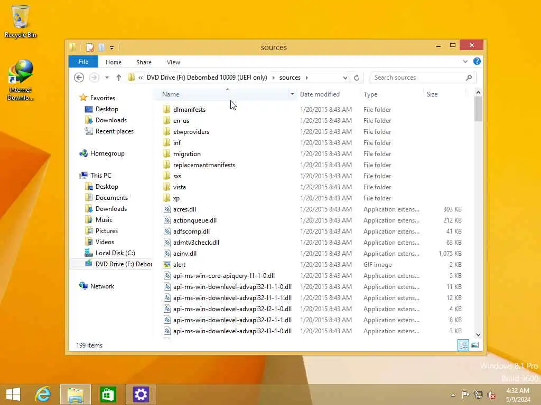Open Action Center flag in tray
Screen dimensions: 541x405
[465, 394]
